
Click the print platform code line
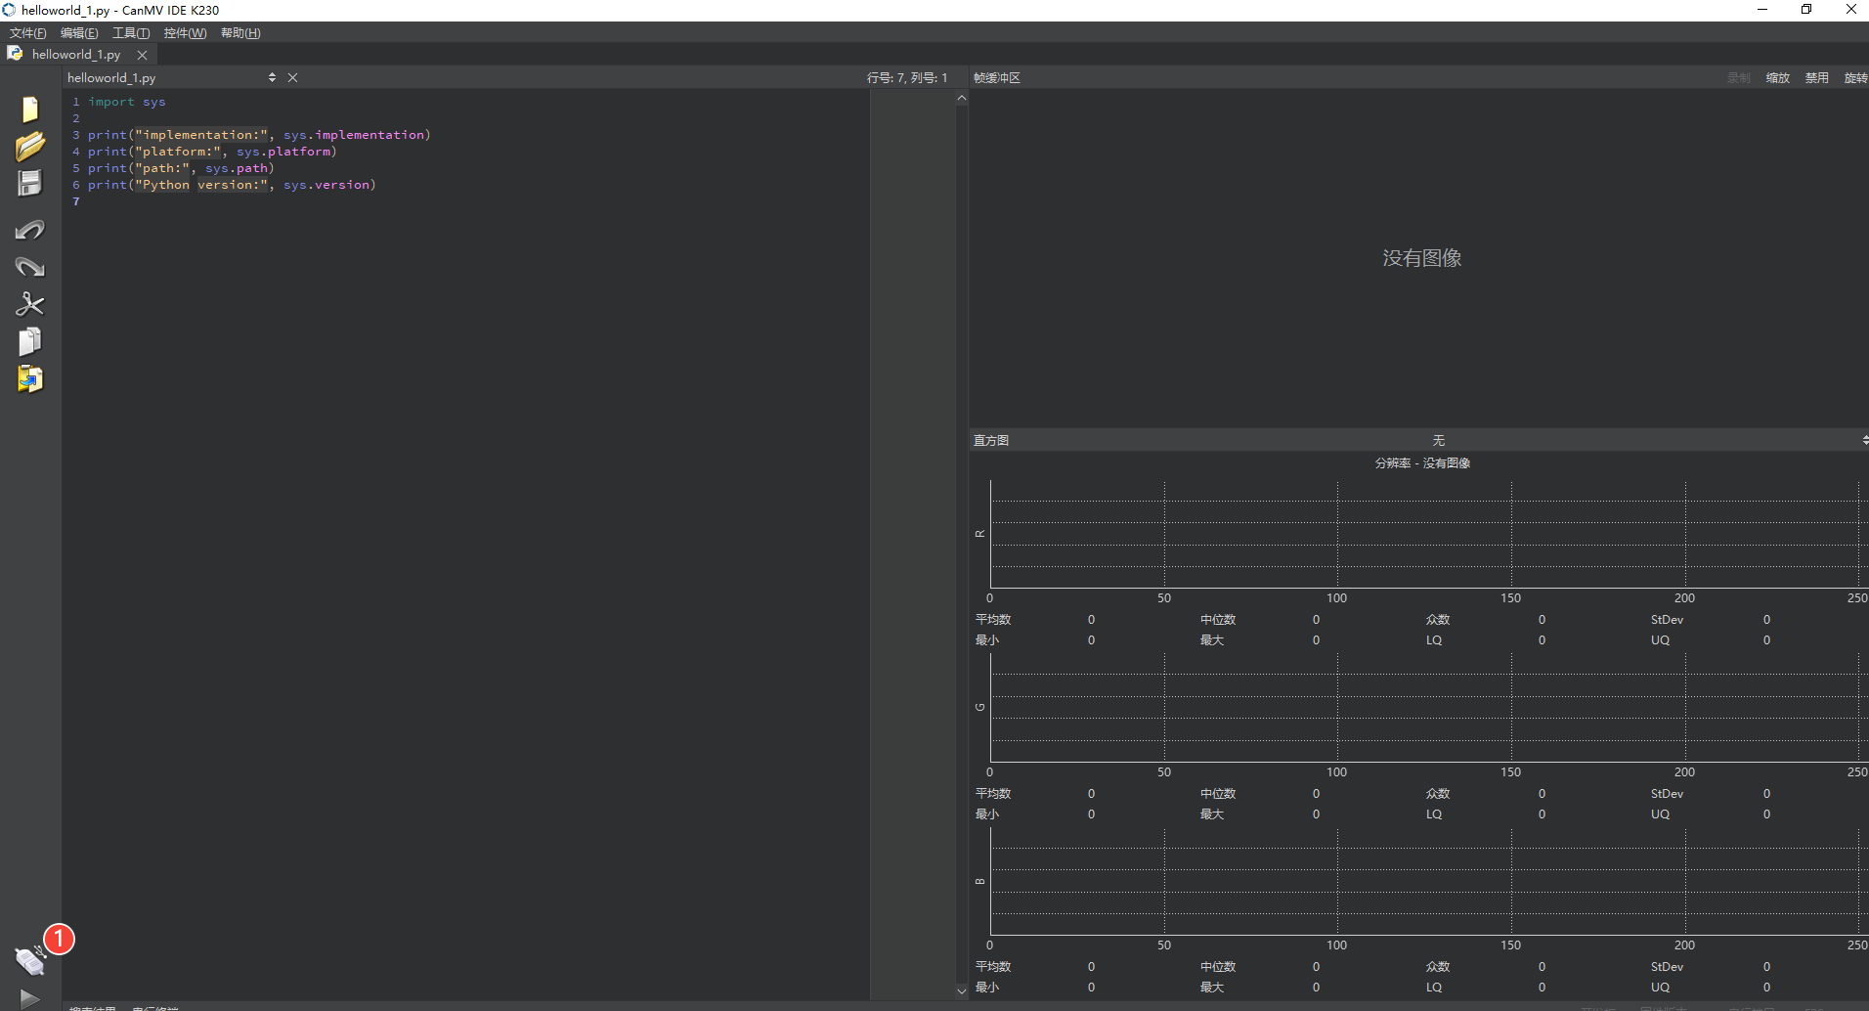click(212, 152)
